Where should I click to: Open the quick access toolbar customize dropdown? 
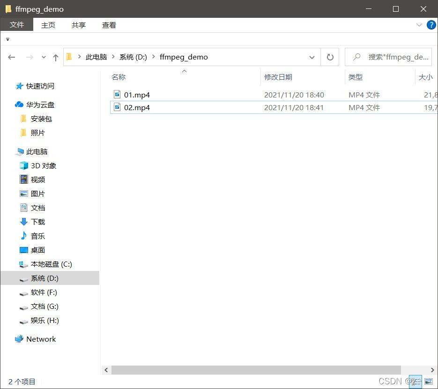coord(8,39)
